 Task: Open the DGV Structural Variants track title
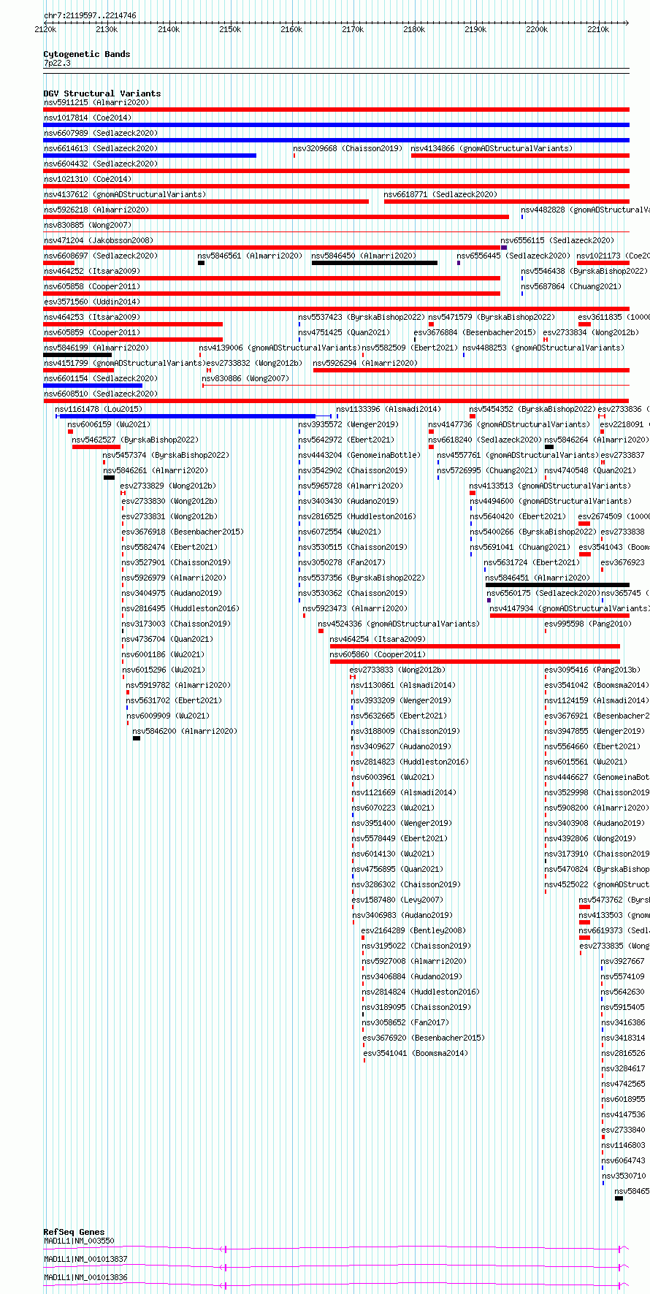102,93
